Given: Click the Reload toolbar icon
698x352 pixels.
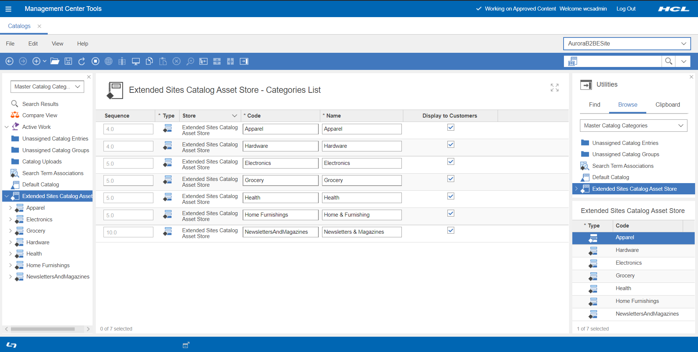Looking at the screenshot, I should 82,61.
